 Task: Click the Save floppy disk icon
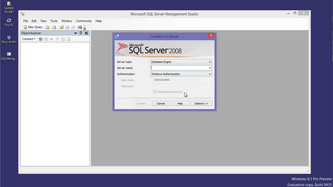click(x=67, y=27)
